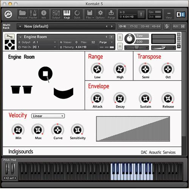Click the Kontakt logo icon
189x189 pixels.
8,14
